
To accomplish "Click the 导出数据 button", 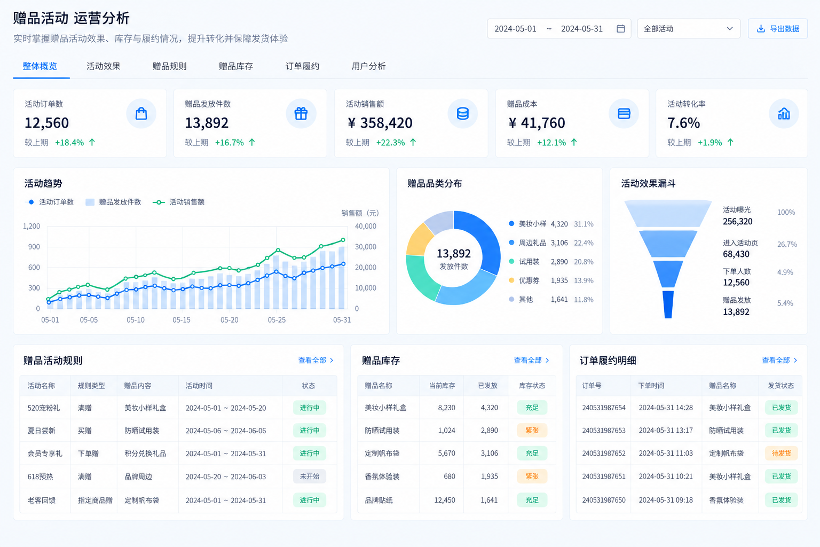I will coord(778,29).
